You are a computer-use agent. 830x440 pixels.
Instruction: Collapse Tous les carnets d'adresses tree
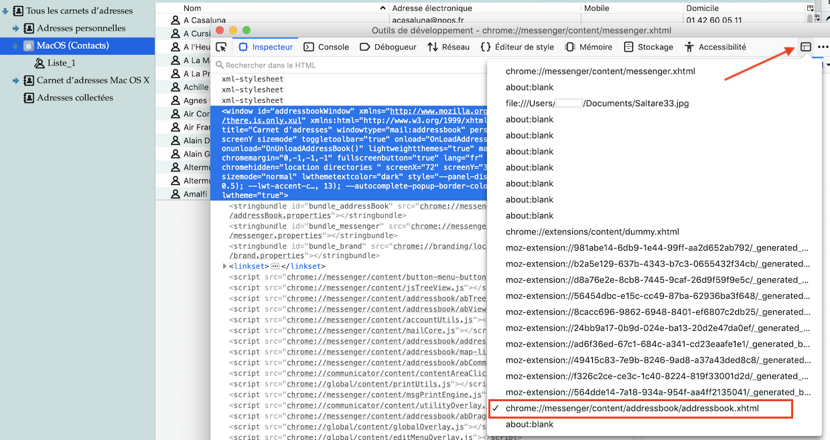point(5,11)
